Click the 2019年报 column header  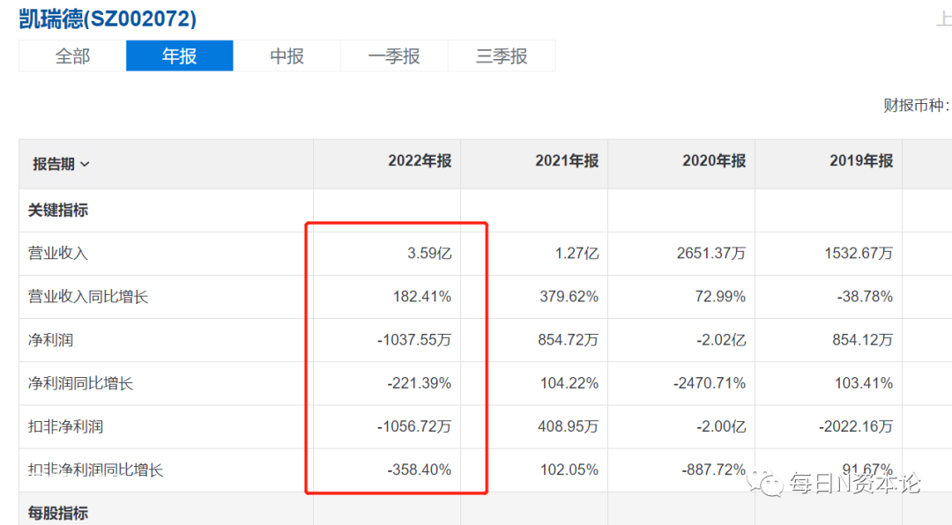861,161
